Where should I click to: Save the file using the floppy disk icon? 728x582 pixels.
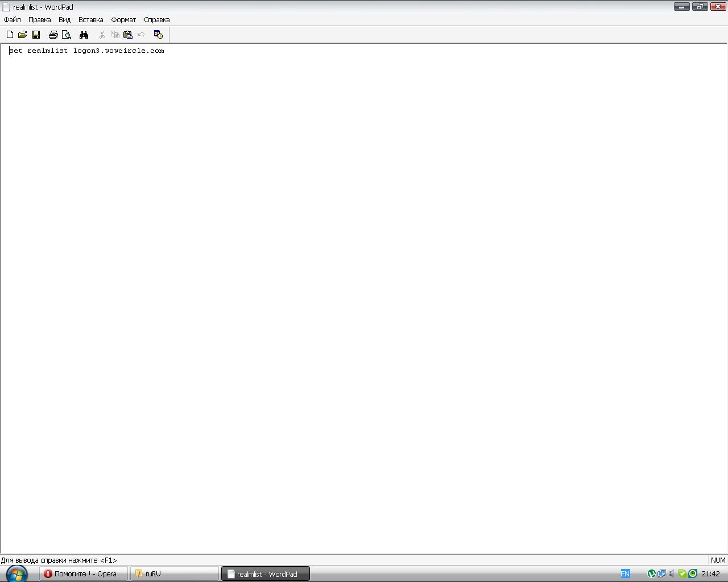(x=36, y=35)
